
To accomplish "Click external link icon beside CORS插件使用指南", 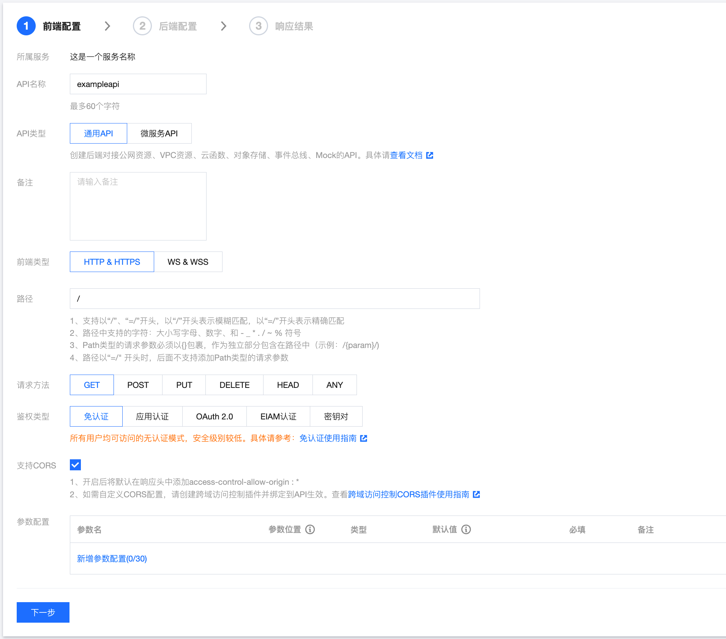I will [477, 494].
